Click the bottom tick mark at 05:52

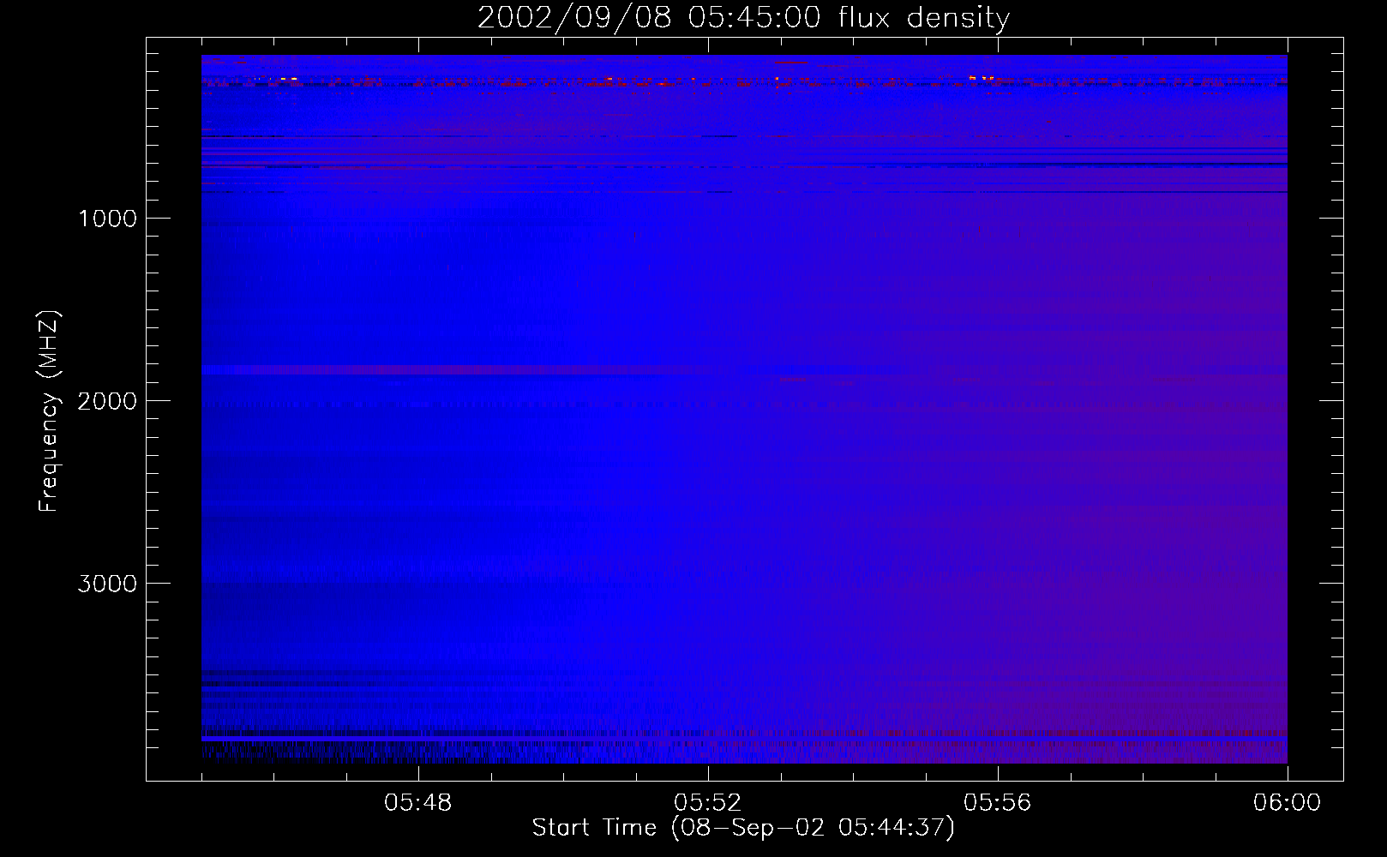[x=708, y=770]
